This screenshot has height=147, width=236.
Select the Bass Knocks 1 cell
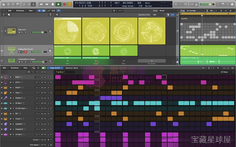click(68, 51)
